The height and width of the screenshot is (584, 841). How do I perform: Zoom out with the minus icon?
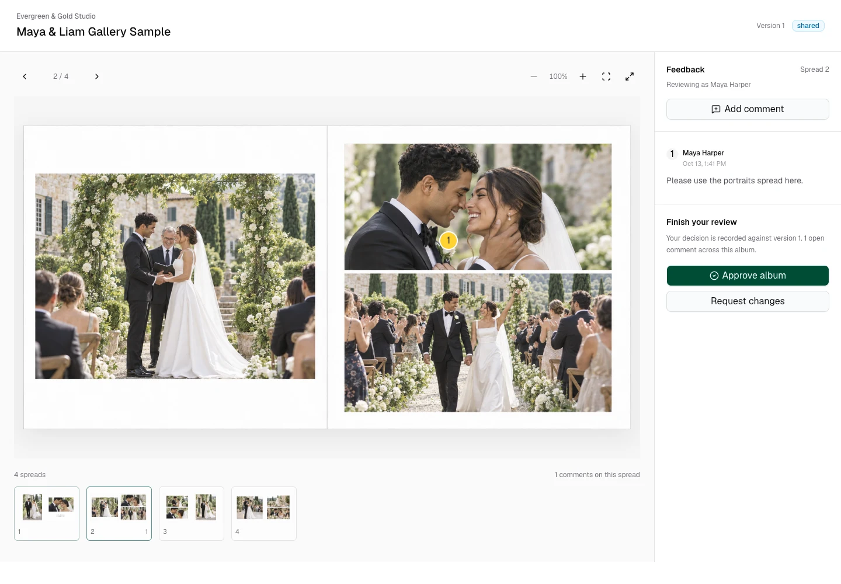(534, 77)
